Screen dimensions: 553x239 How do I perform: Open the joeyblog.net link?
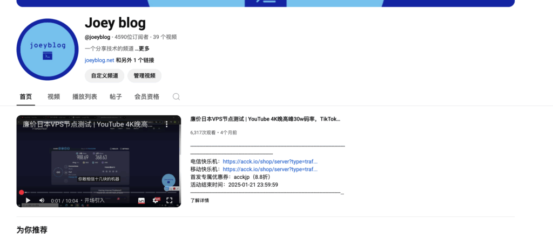point(99,60)
